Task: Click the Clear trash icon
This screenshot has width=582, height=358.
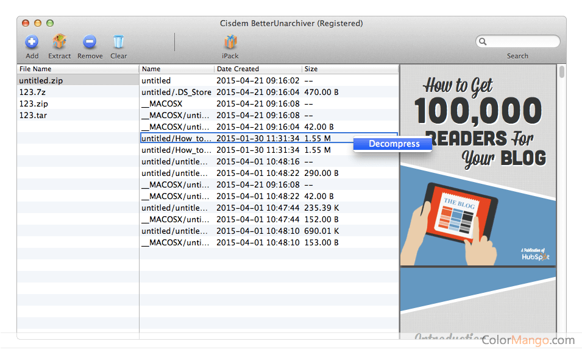Action: pyautogui.click(x=119, y=42)
